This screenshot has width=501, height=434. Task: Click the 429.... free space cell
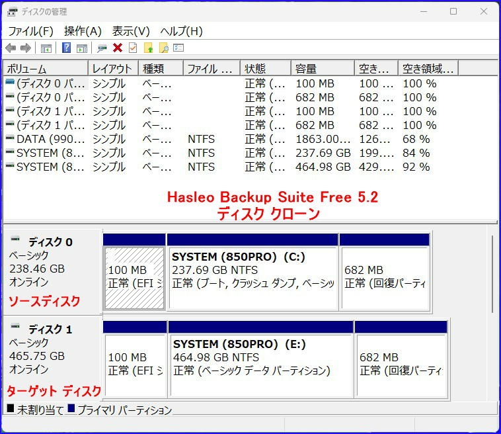click(x=376, y=167)
